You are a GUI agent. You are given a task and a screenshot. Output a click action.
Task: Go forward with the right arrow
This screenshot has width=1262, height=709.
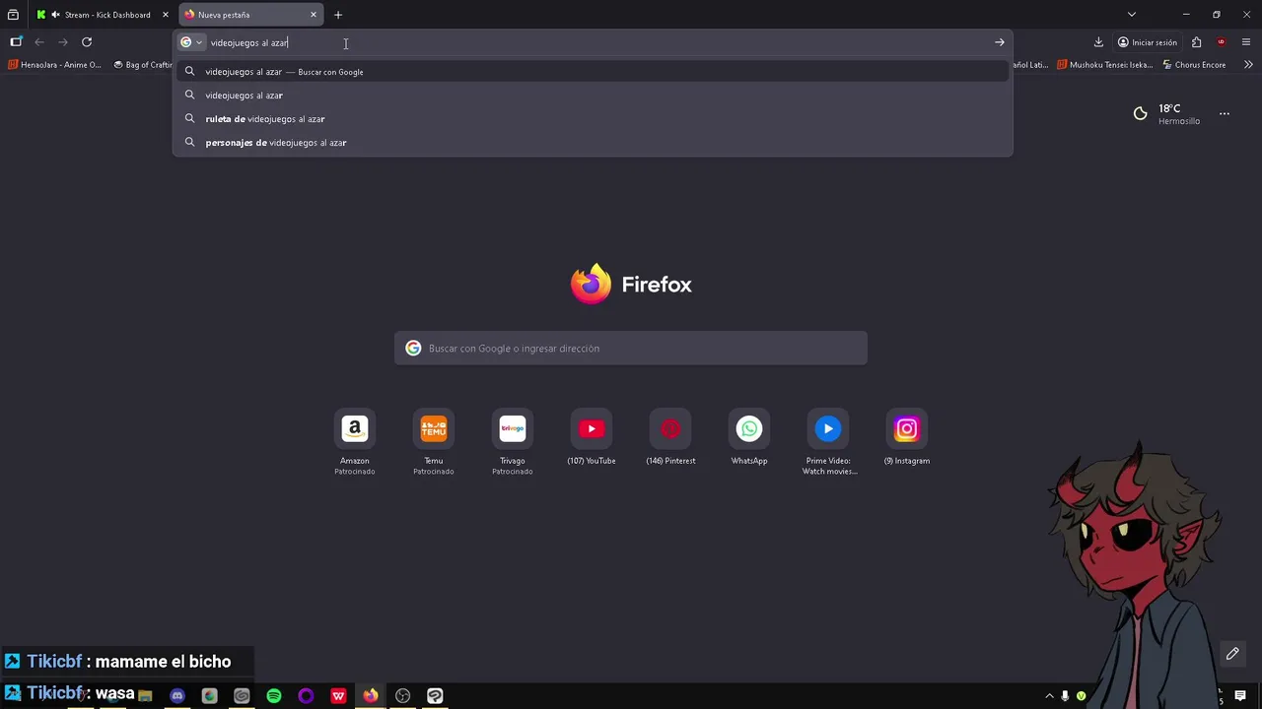[x=63, y=42]
